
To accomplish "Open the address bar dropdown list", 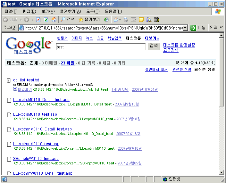I will pyautogui.click(x=186, y=28).
